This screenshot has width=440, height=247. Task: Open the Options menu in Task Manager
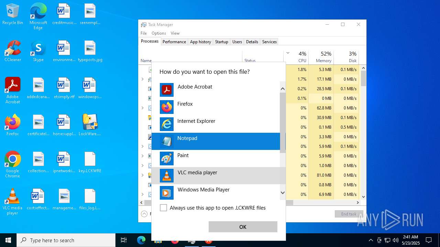(x=159, y=33)
